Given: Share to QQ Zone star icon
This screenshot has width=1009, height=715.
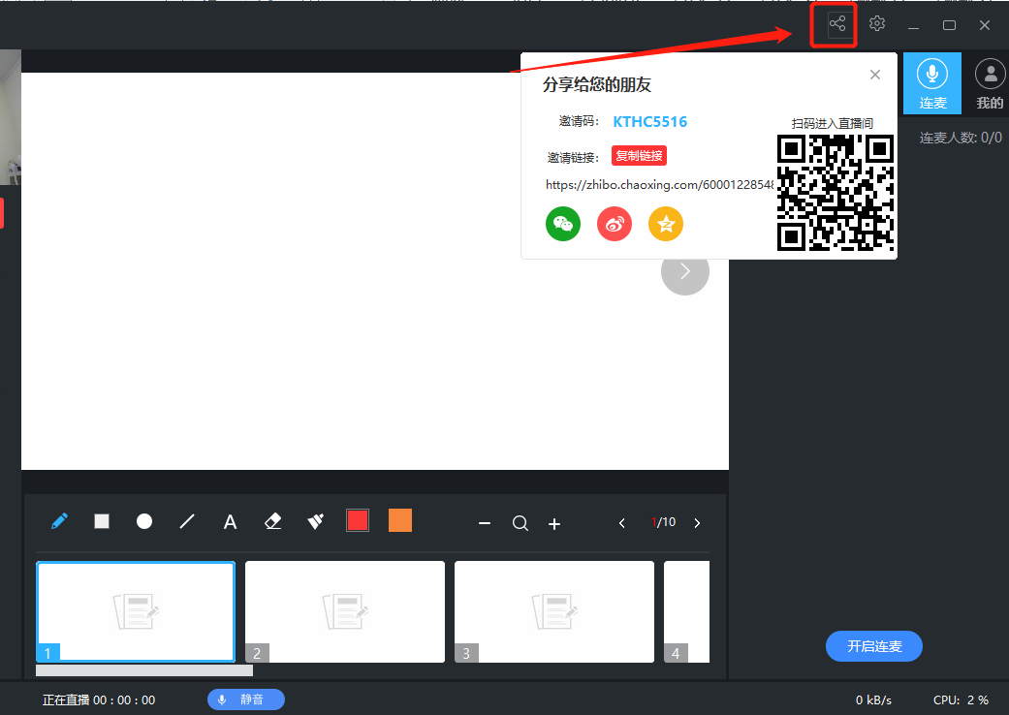Looking at the screenshot, I should coord(665,224).
